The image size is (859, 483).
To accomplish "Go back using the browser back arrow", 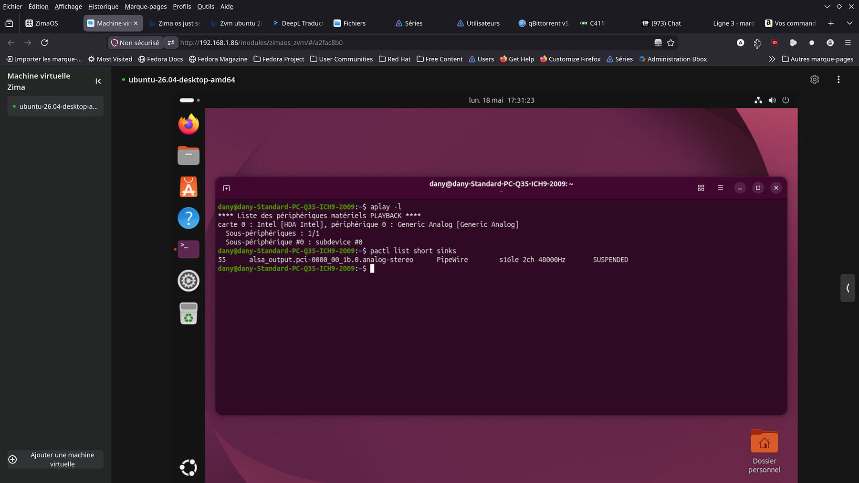I will [x=11, y=42].
